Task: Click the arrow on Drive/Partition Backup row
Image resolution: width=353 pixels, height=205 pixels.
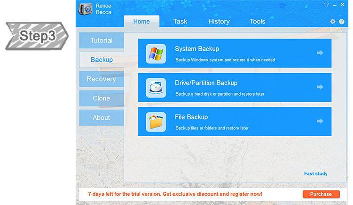Action: [320, 87]
